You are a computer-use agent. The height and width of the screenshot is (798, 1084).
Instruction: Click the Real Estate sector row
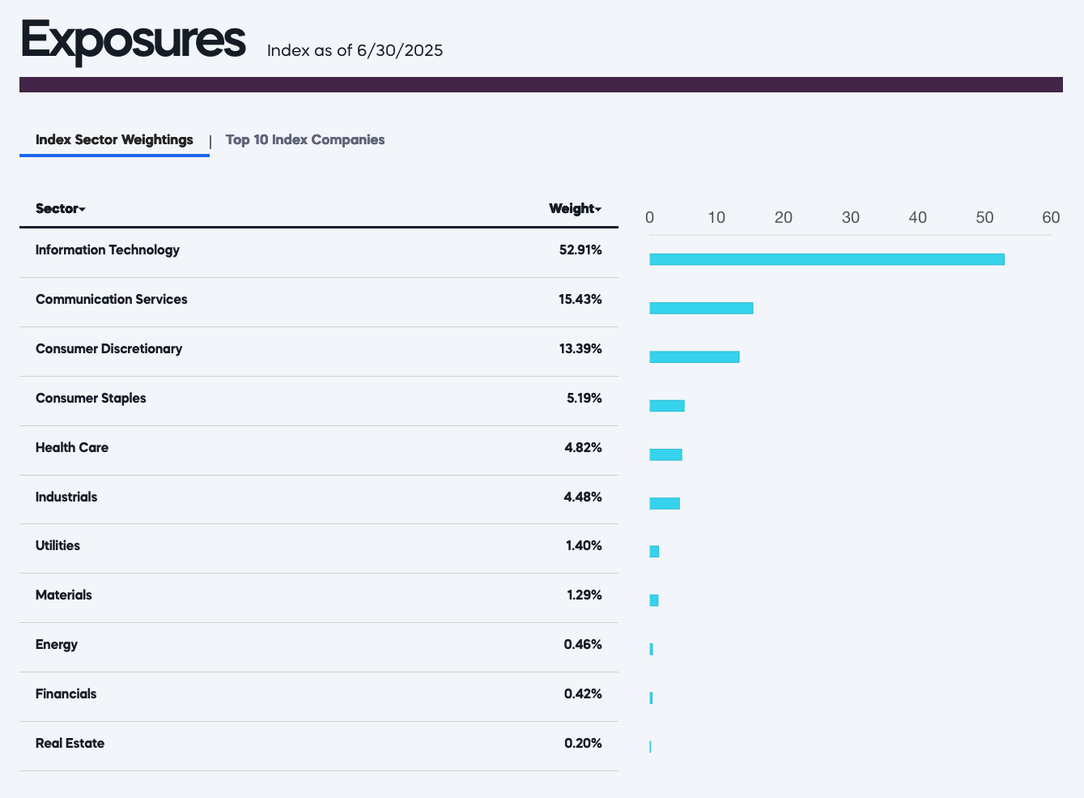[x=70, y=744]
